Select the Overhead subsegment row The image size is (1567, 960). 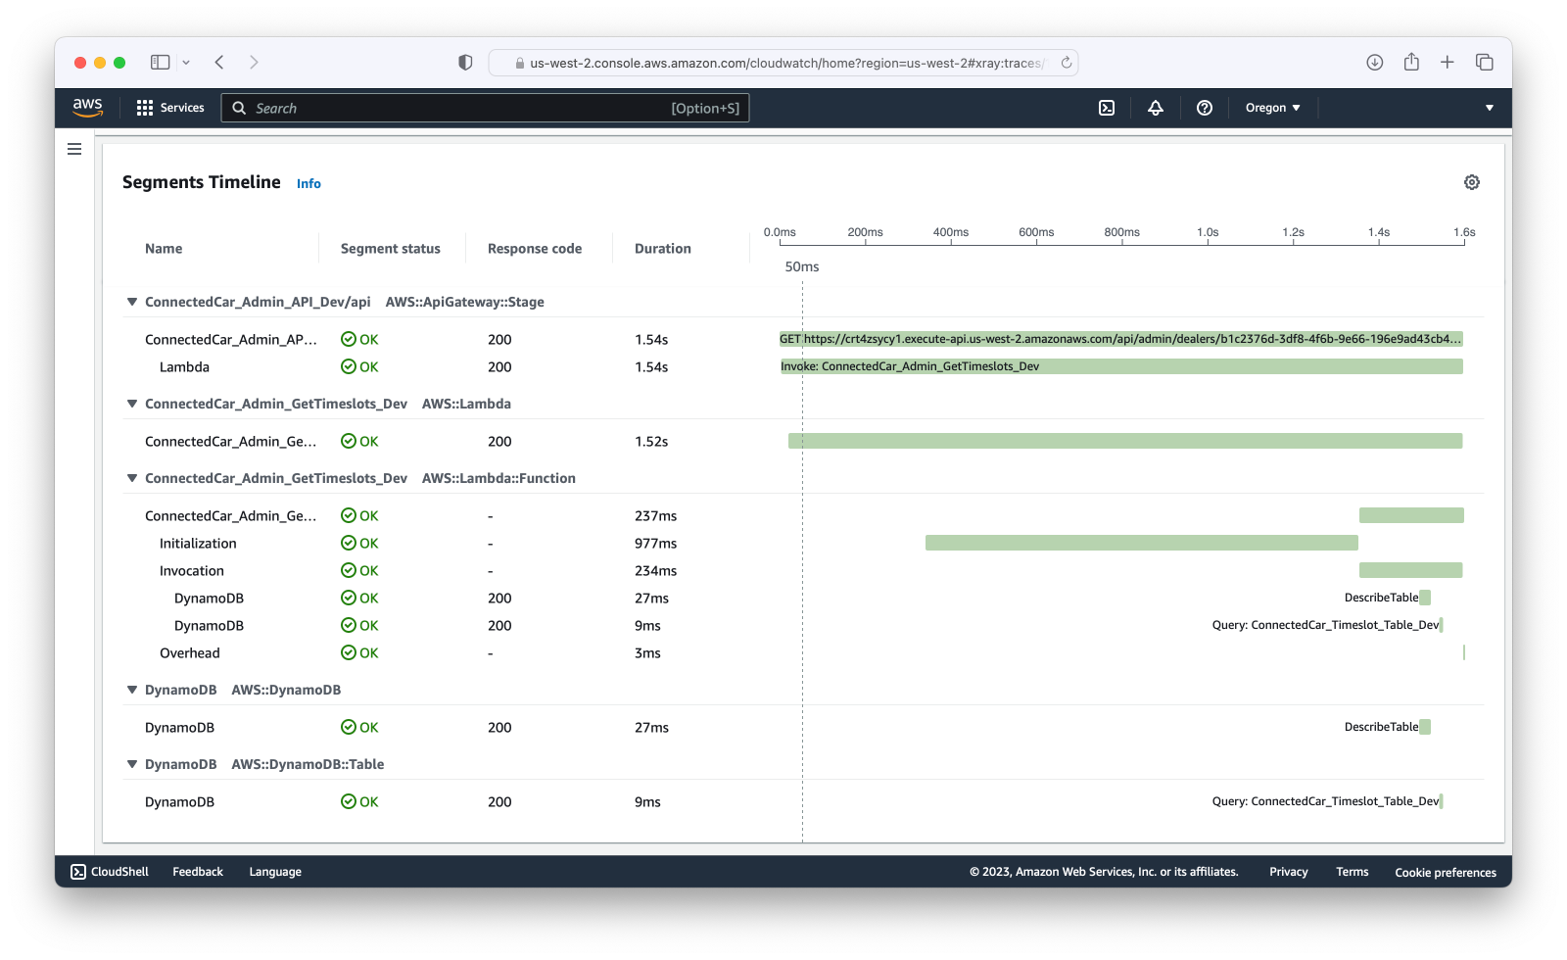[x=190, y=652]
